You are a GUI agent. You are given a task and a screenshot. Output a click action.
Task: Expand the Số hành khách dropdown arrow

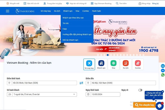[x=74, y=94]
